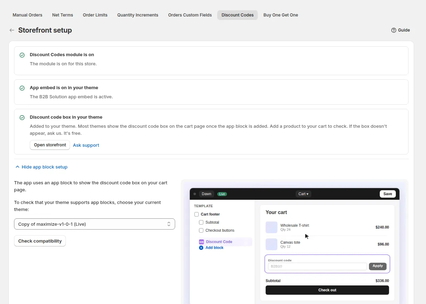Switch to the Order Limits tab

point(95,15)
